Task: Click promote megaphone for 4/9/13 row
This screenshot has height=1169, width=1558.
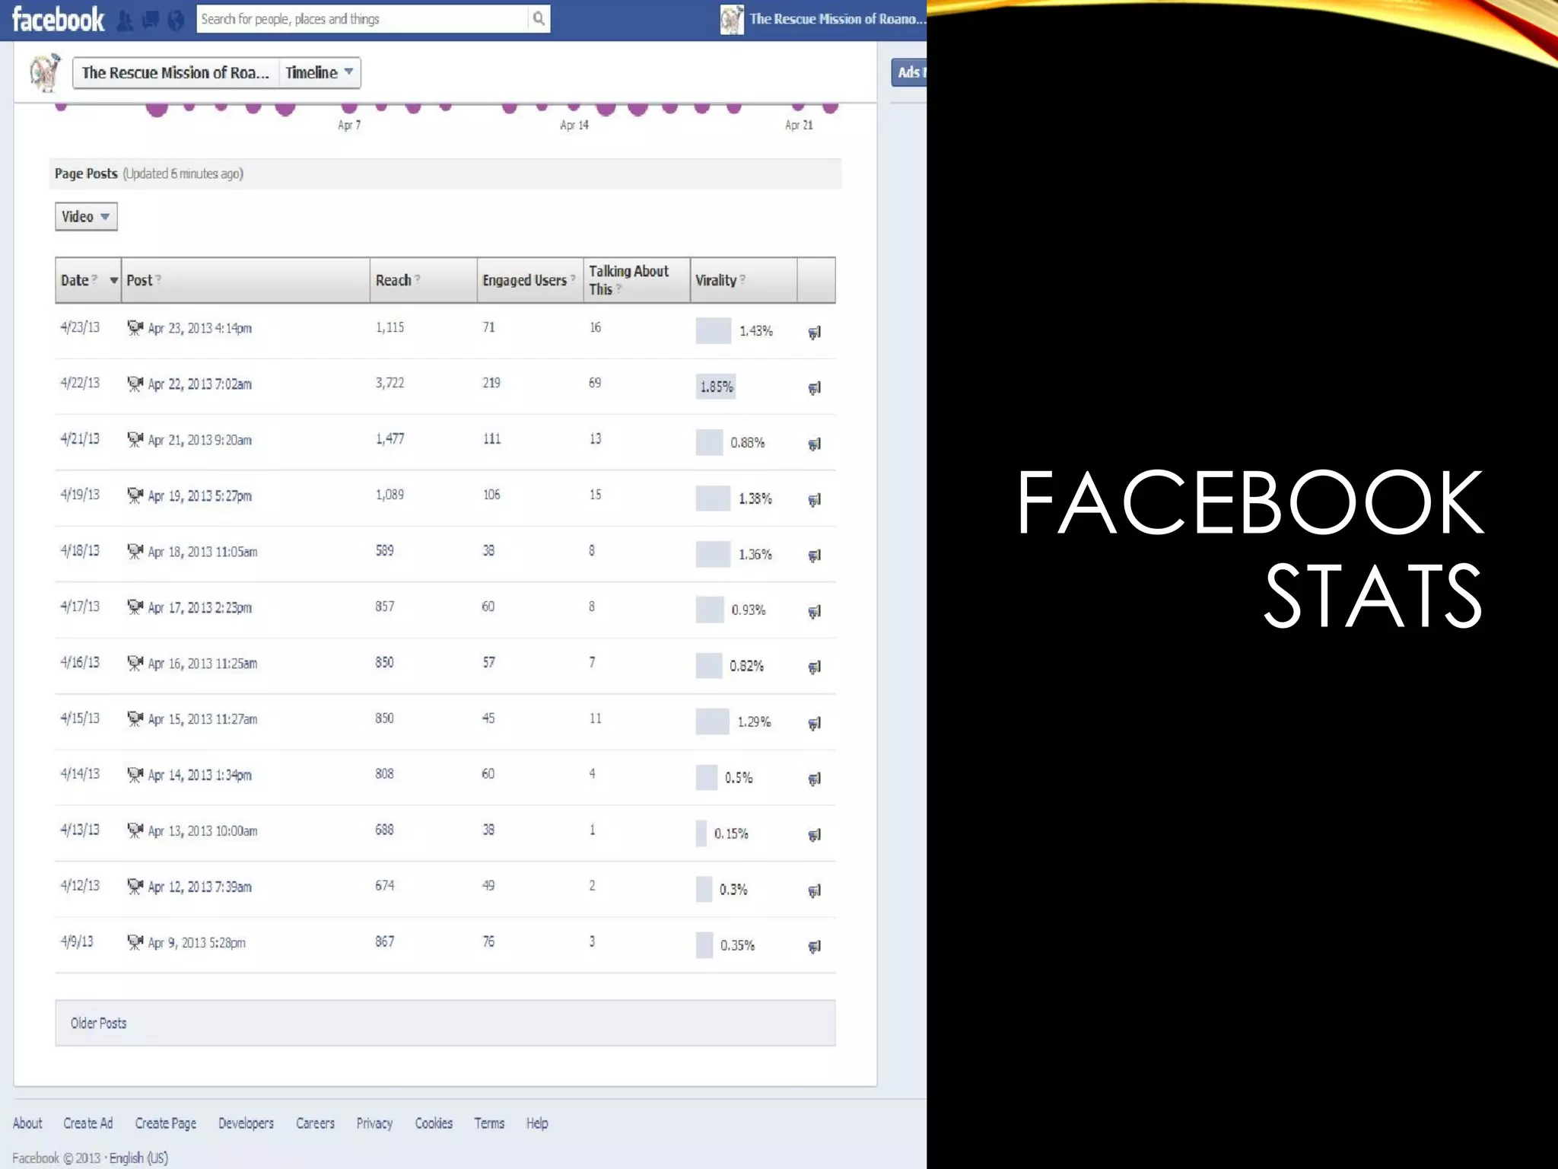Action: pos(815,947)
